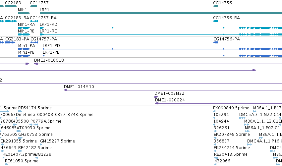Click the 435500 EST label
The width and height of the screenshot is (282, 166).
[21, 121]
